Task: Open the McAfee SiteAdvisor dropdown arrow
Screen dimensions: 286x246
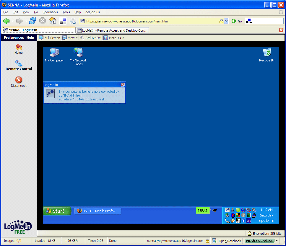Action: tap(277, 241)
